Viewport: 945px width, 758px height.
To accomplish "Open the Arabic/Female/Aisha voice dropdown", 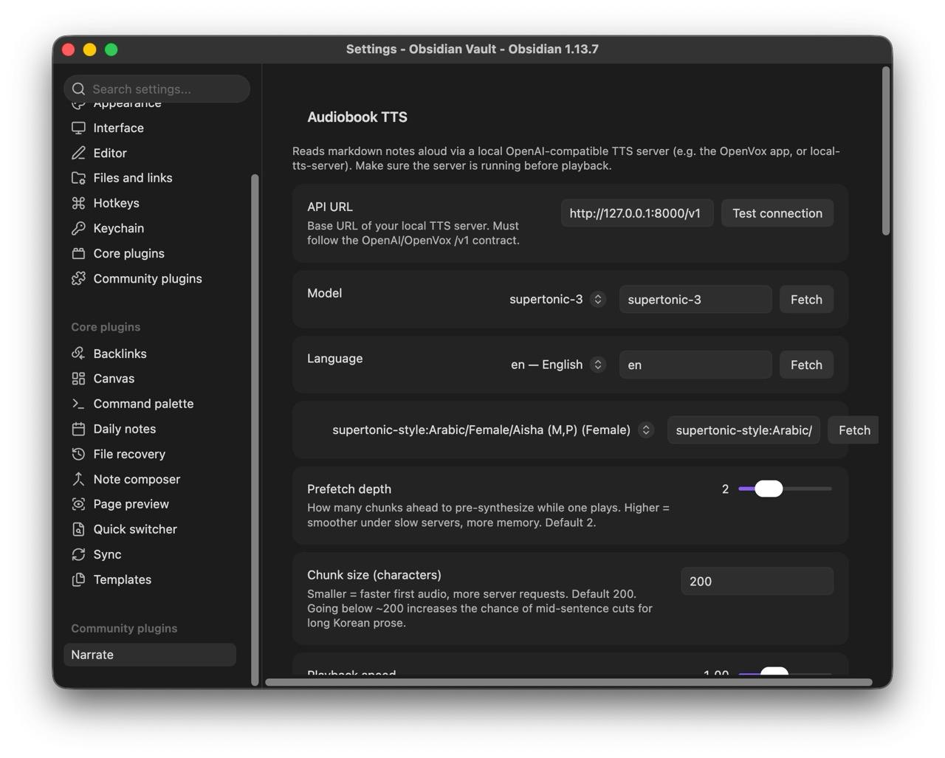I will click(x=492, y=430).
